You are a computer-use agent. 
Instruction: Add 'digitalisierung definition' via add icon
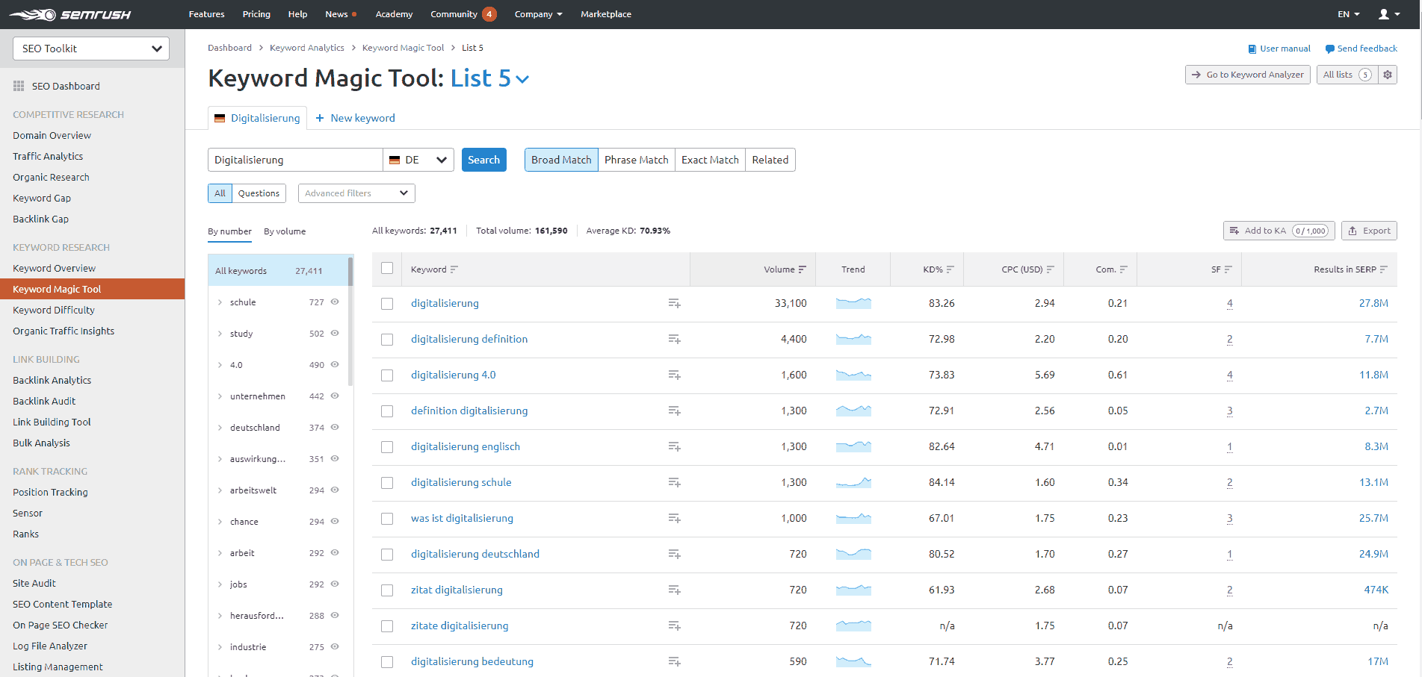click(x=674, y=339)
